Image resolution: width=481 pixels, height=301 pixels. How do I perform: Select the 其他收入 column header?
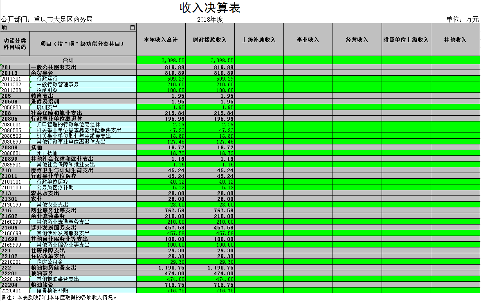(455, 40)
